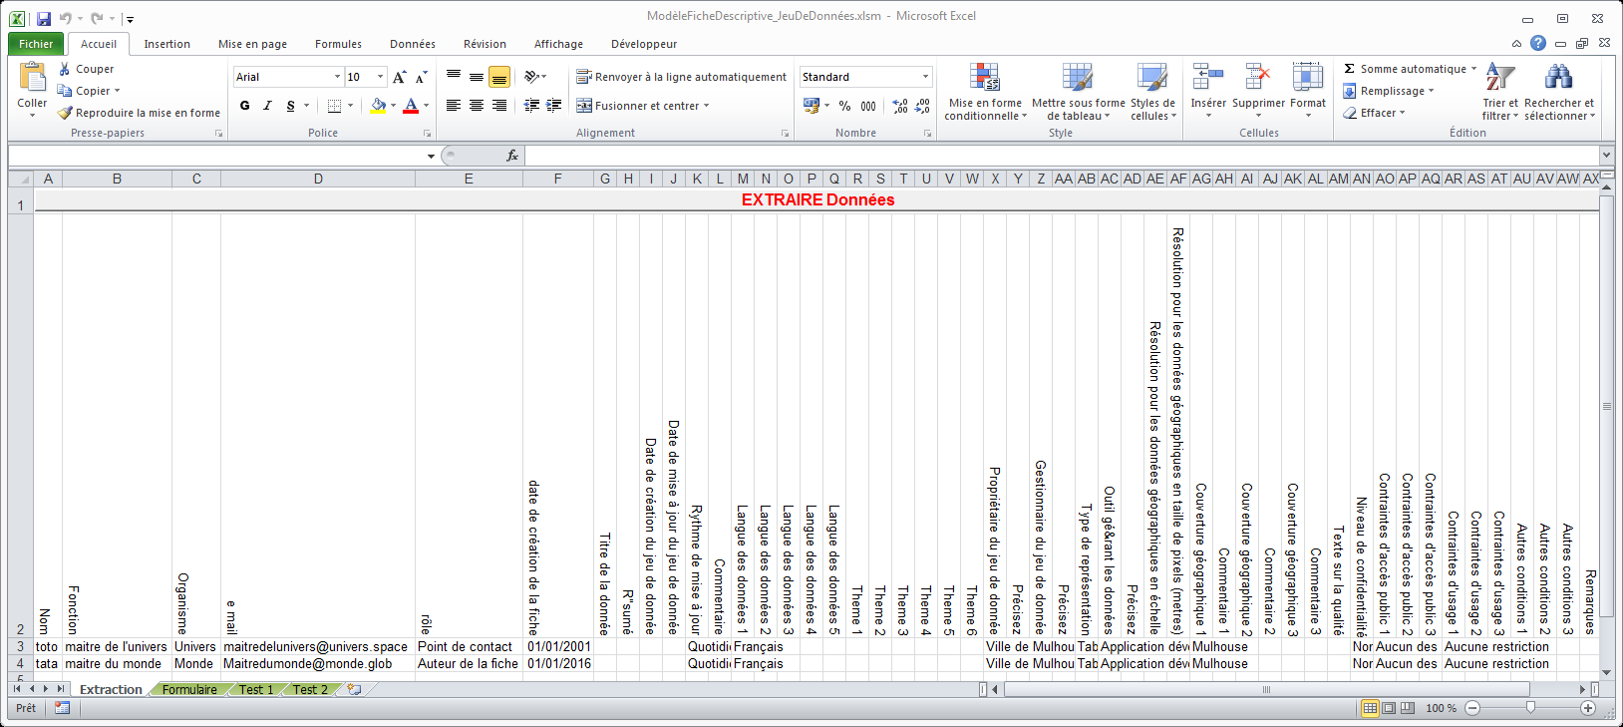Align text left in the cell
Image resolution: width=1623 pixels, height=727 pixels.
454,106
